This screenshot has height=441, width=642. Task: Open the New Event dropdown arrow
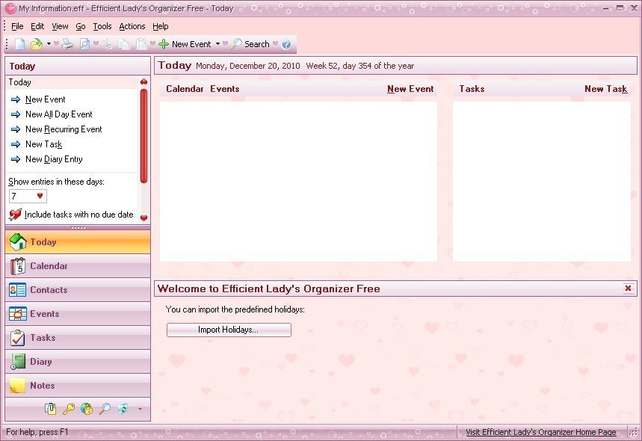(217, 44)
